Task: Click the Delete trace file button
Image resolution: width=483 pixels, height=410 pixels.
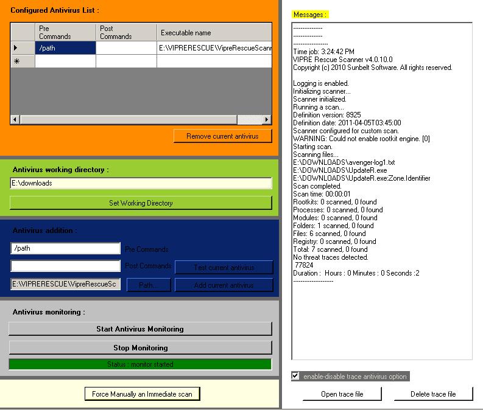Action: point(433,394)
